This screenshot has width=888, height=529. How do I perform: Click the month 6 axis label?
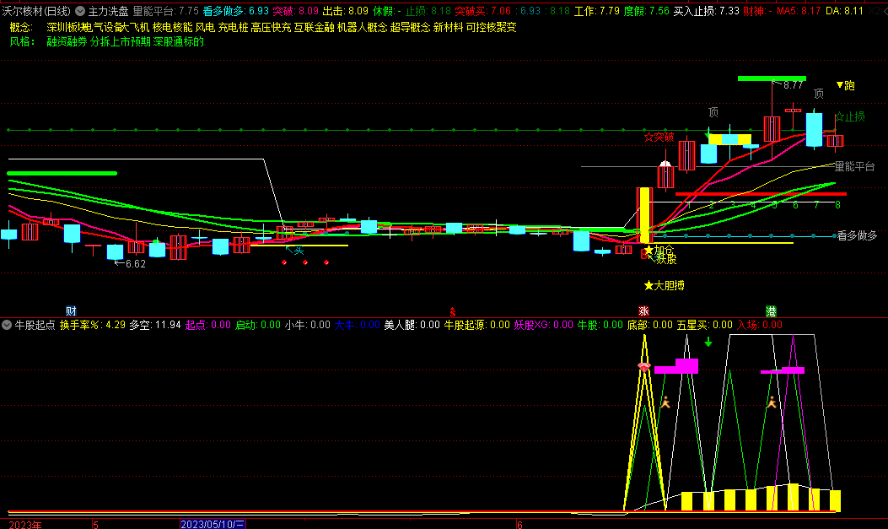coord(519,525)
